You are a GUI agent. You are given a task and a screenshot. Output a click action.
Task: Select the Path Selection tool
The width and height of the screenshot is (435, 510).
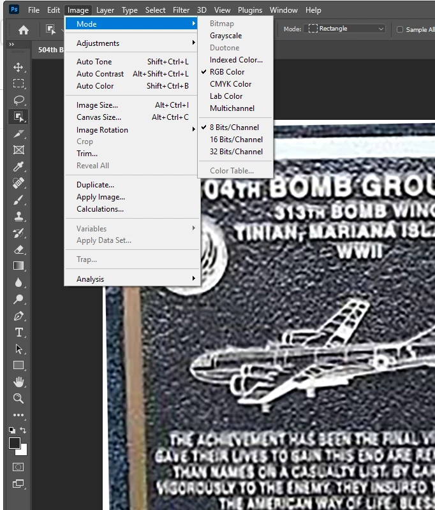click(18, 349)
